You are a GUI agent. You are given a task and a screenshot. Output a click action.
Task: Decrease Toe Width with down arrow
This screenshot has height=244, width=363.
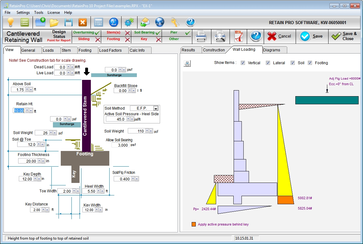click(74, 191)
